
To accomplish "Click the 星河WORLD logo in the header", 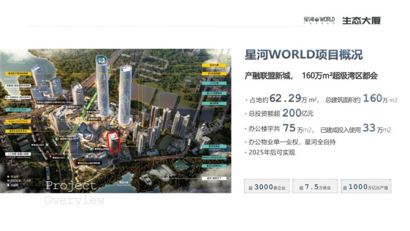I will pyautogui.click(x=319, y=20).
